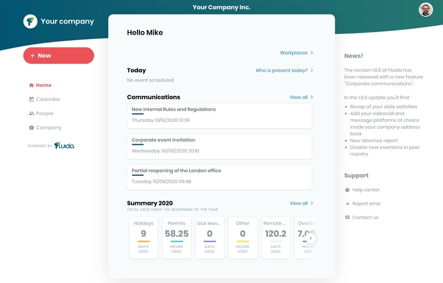Image resolution: width=443 pixels, height=283 pixels.
Task: Open Calendar from sidebar
Action: 44,99
